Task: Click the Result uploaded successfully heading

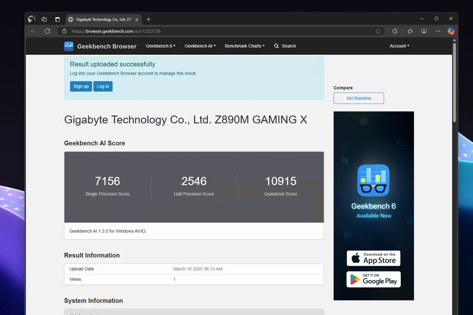Action: coord(113,64)
